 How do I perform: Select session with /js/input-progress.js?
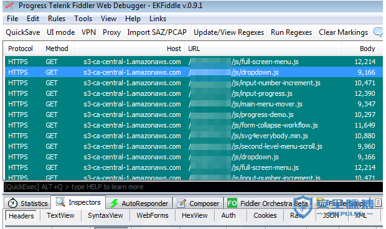click(194, 93)
